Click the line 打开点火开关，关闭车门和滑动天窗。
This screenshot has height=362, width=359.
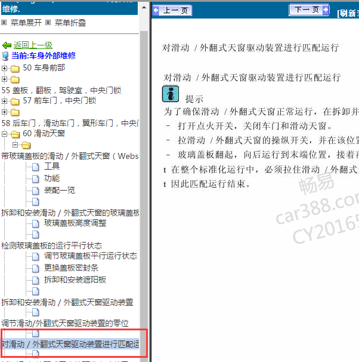click(x=255, y=126)
